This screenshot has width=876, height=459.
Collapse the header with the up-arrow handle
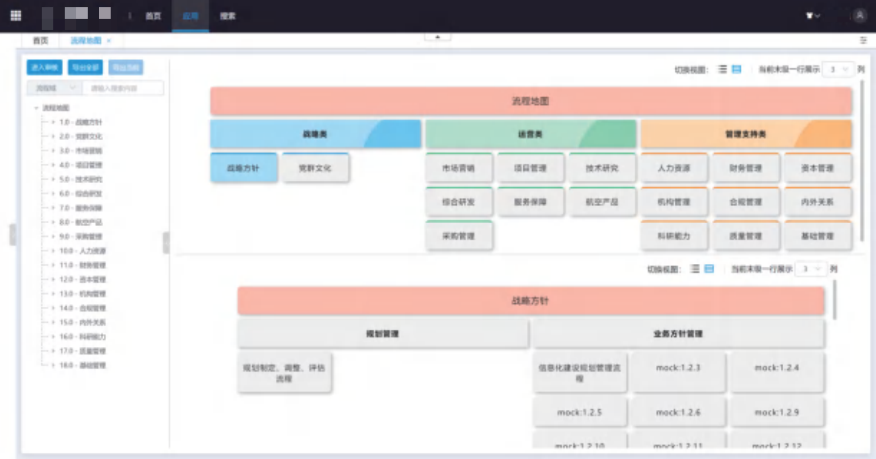point(437,37)
